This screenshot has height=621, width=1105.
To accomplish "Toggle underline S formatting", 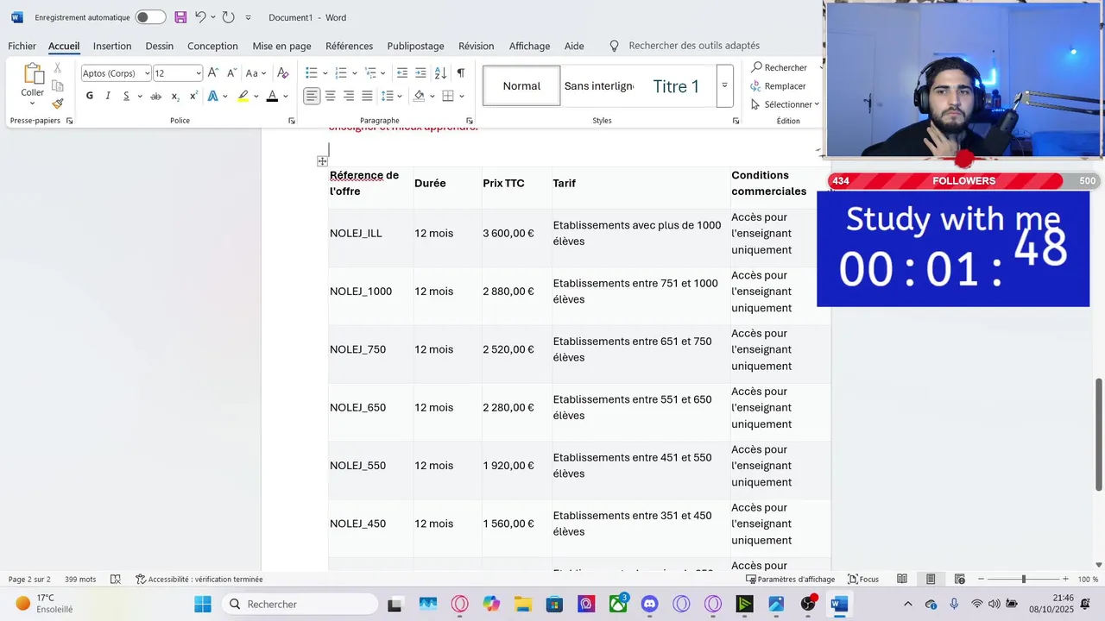I will coord(126,96).
